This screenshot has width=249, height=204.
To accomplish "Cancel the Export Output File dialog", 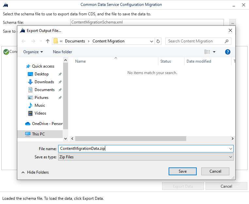I will click(x=215, y=171).
